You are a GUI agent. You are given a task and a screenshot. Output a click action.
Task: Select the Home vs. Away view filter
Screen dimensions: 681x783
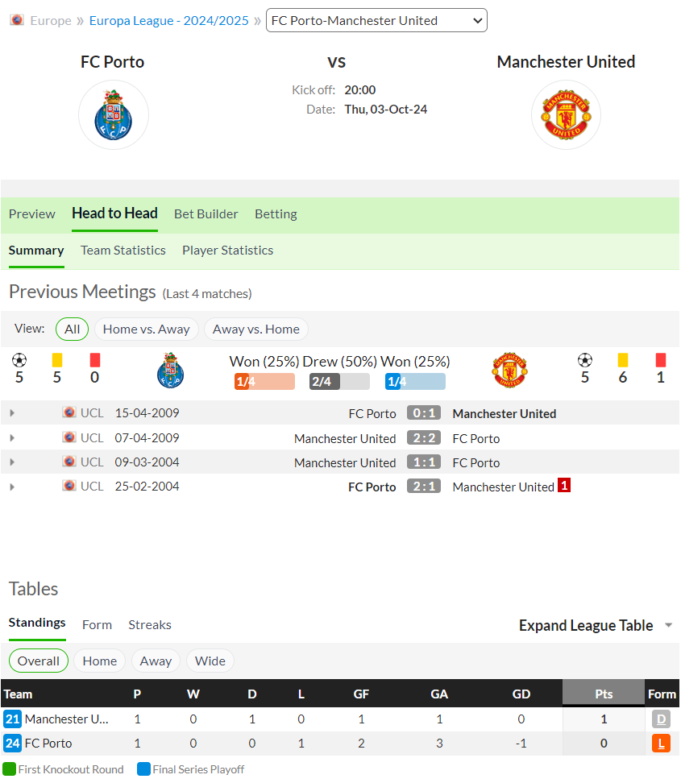click(x=147, y=329)
